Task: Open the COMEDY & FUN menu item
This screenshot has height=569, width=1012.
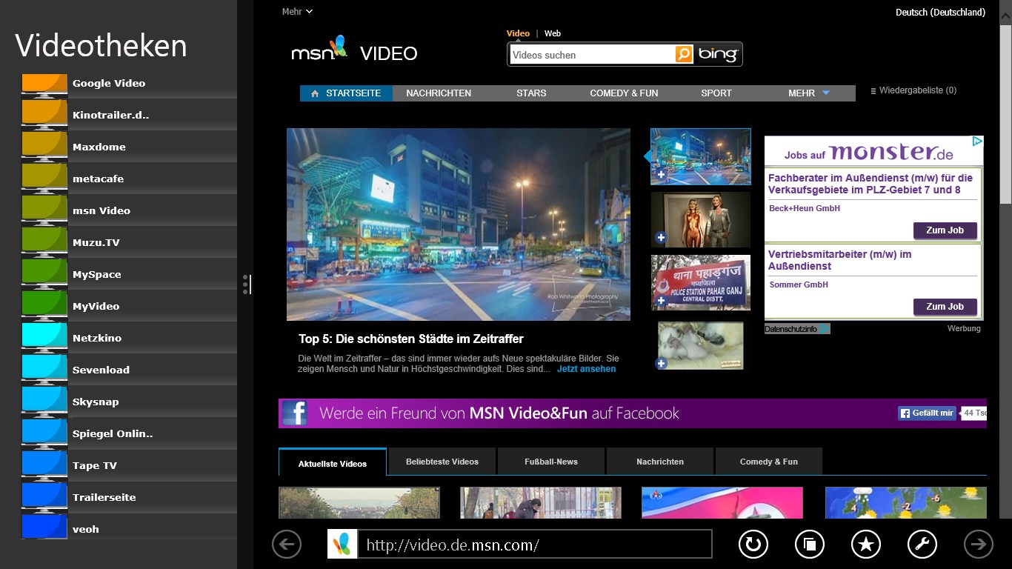Action: pos(624,93)
